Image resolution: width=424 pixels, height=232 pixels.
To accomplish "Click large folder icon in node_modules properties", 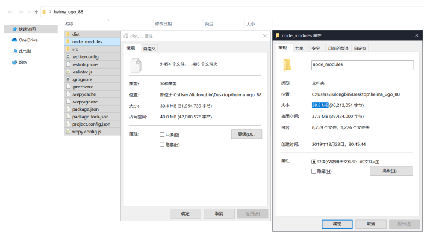I will 287,65.
